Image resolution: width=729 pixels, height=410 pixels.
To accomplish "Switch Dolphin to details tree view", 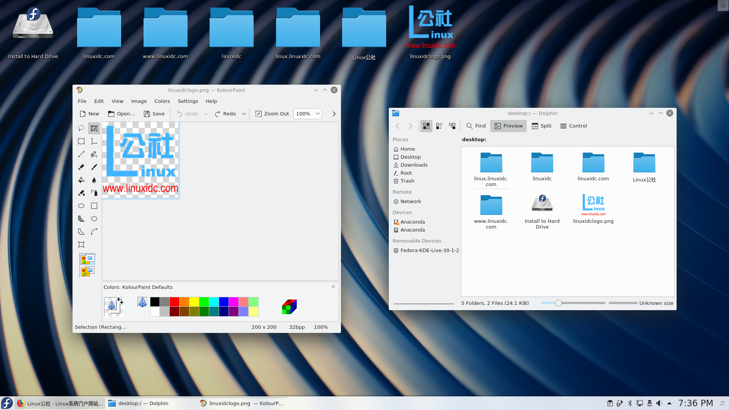I will (452, 126).
